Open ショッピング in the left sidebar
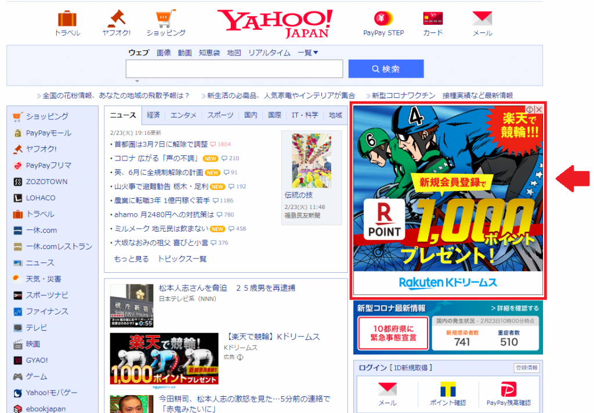This screenshot has height=413, width=594. click(47, 116)
